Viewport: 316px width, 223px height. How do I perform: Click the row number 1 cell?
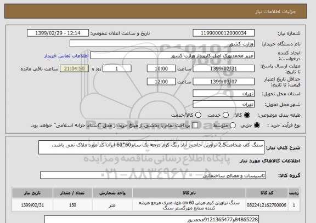coord(294,205)
